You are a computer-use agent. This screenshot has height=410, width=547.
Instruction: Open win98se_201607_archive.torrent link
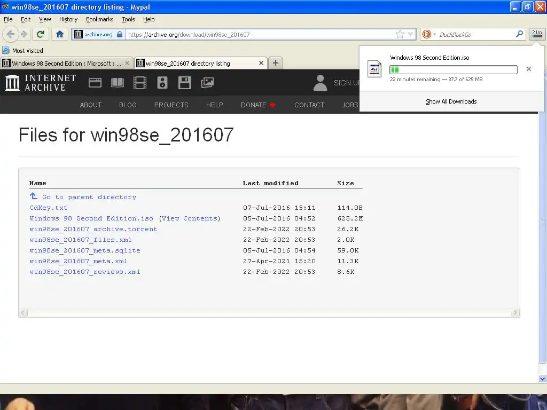coord(93,229)
